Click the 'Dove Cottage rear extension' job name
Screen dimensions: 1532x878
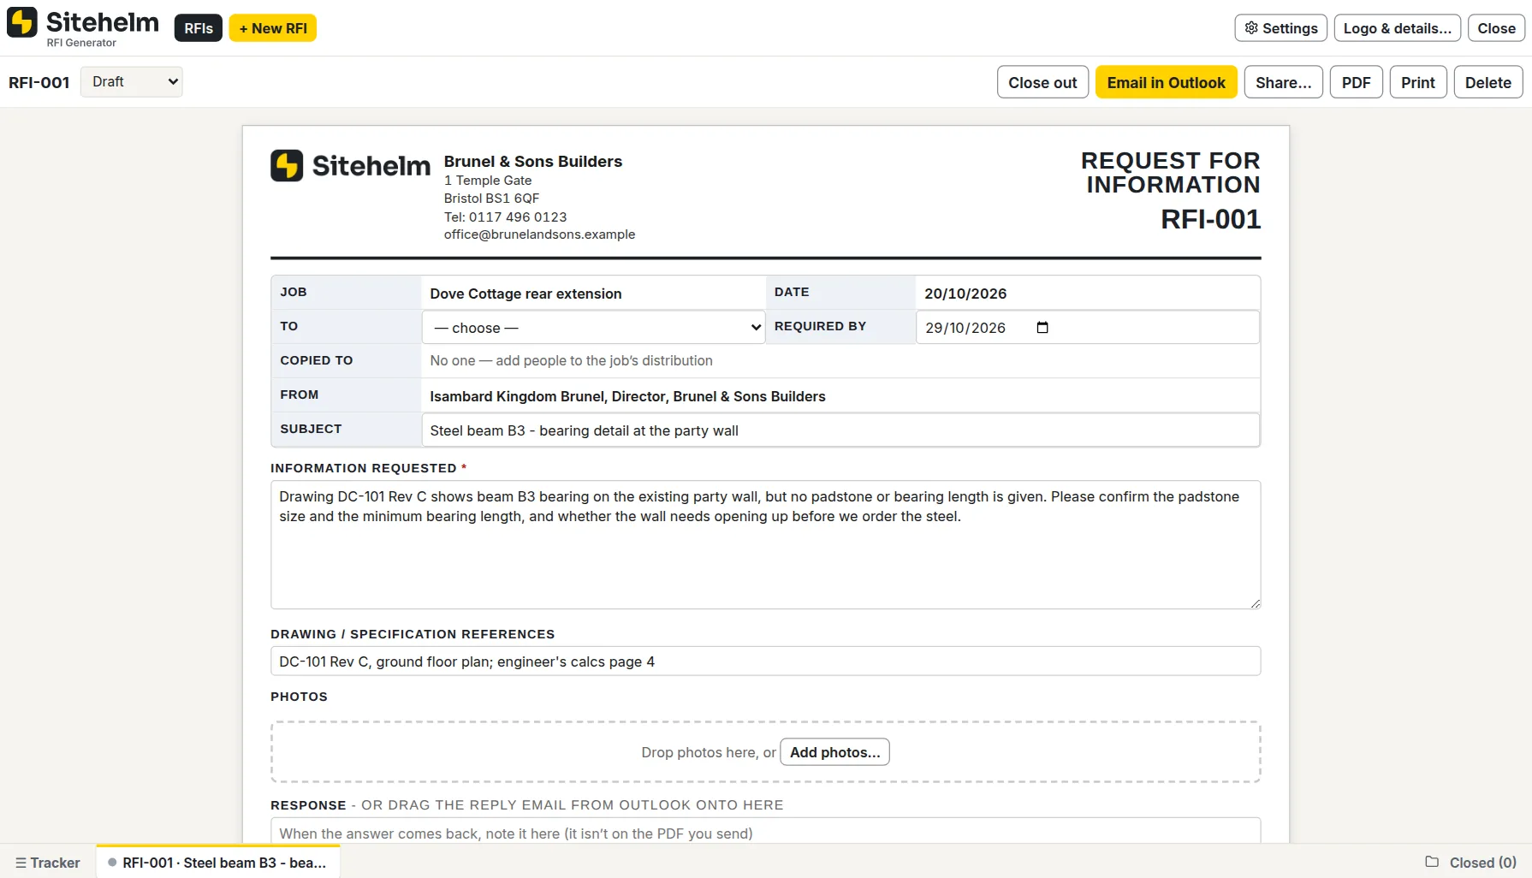526,294
